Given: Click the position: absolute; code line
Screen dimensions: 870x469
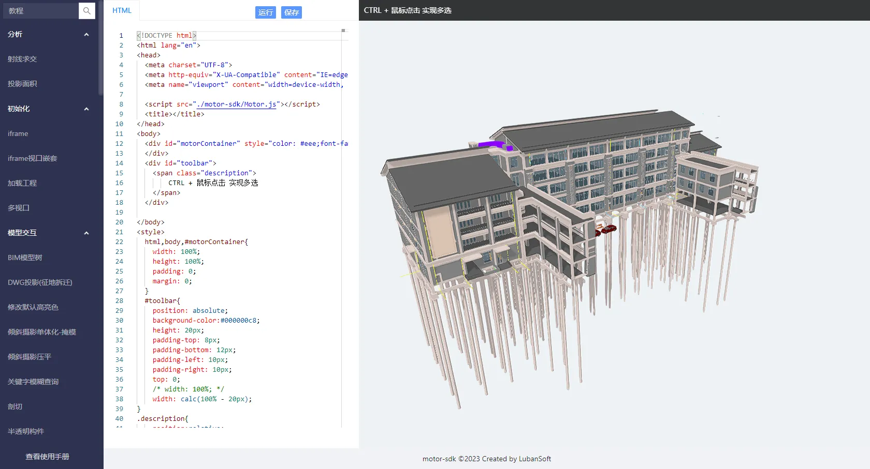Looking at the screenshot, I should pyautogui.click(x=190, y=311).
